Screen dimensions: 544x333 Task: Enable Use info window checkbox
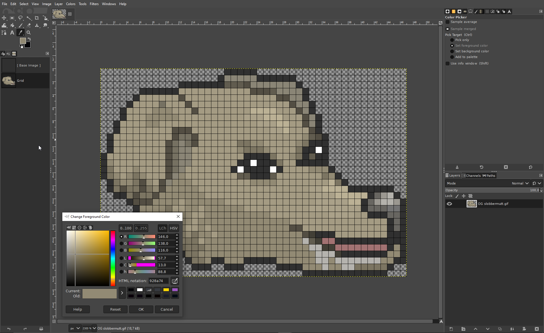pyautogui.click(x=448, y=63)
